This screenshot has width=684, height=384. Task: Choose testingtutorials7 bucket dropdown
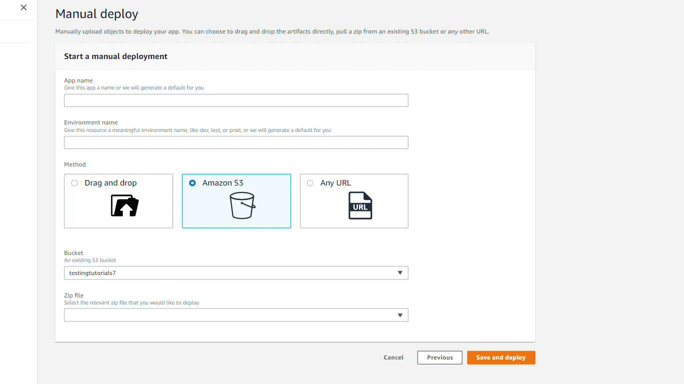[236, 272]
